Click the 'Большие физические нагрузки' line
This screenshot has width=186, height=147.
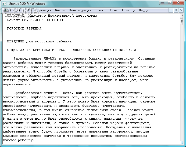coord(75,136)
